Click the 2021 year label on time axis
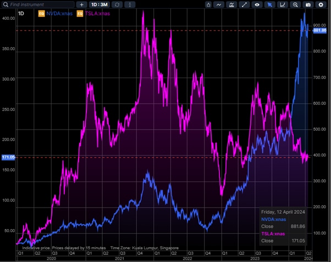Screen dimensions: 331x262 [119, 259]
